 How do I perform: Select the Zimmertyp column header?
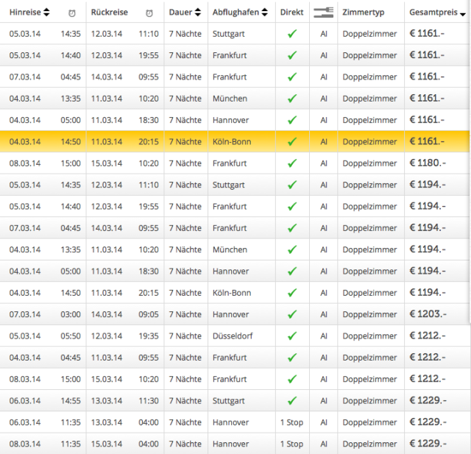tap(361, 12)
